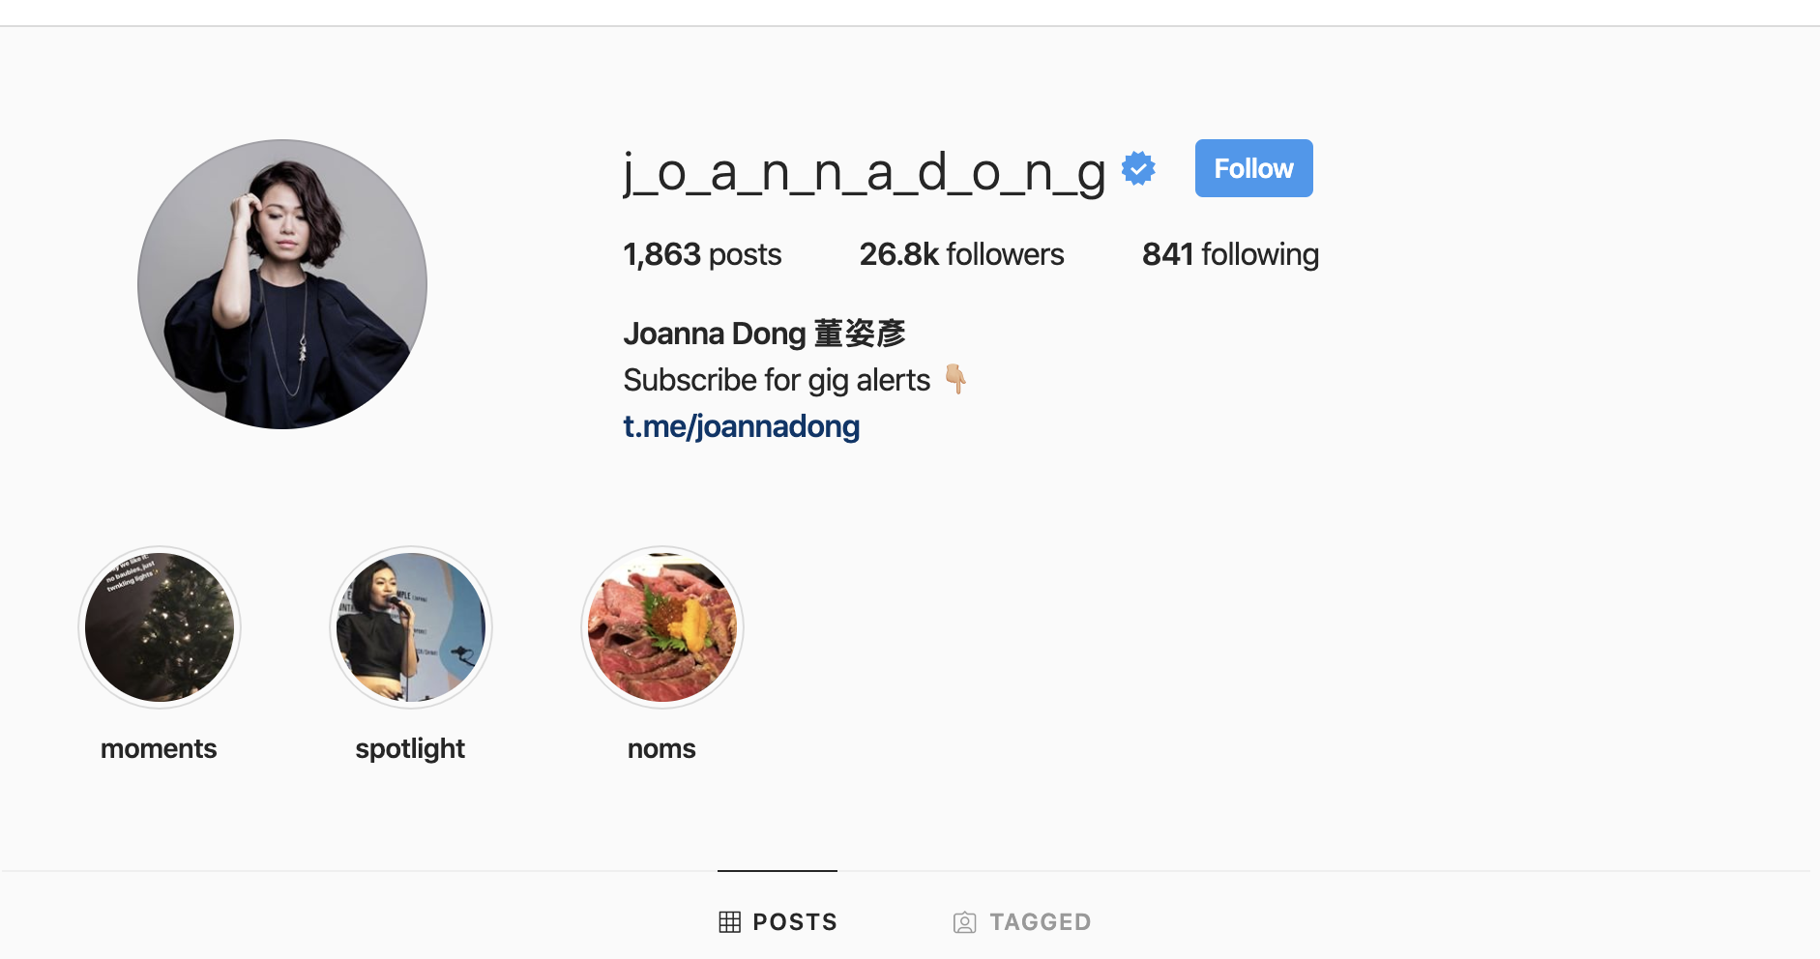Click the moments highlight label

point(159,748)
